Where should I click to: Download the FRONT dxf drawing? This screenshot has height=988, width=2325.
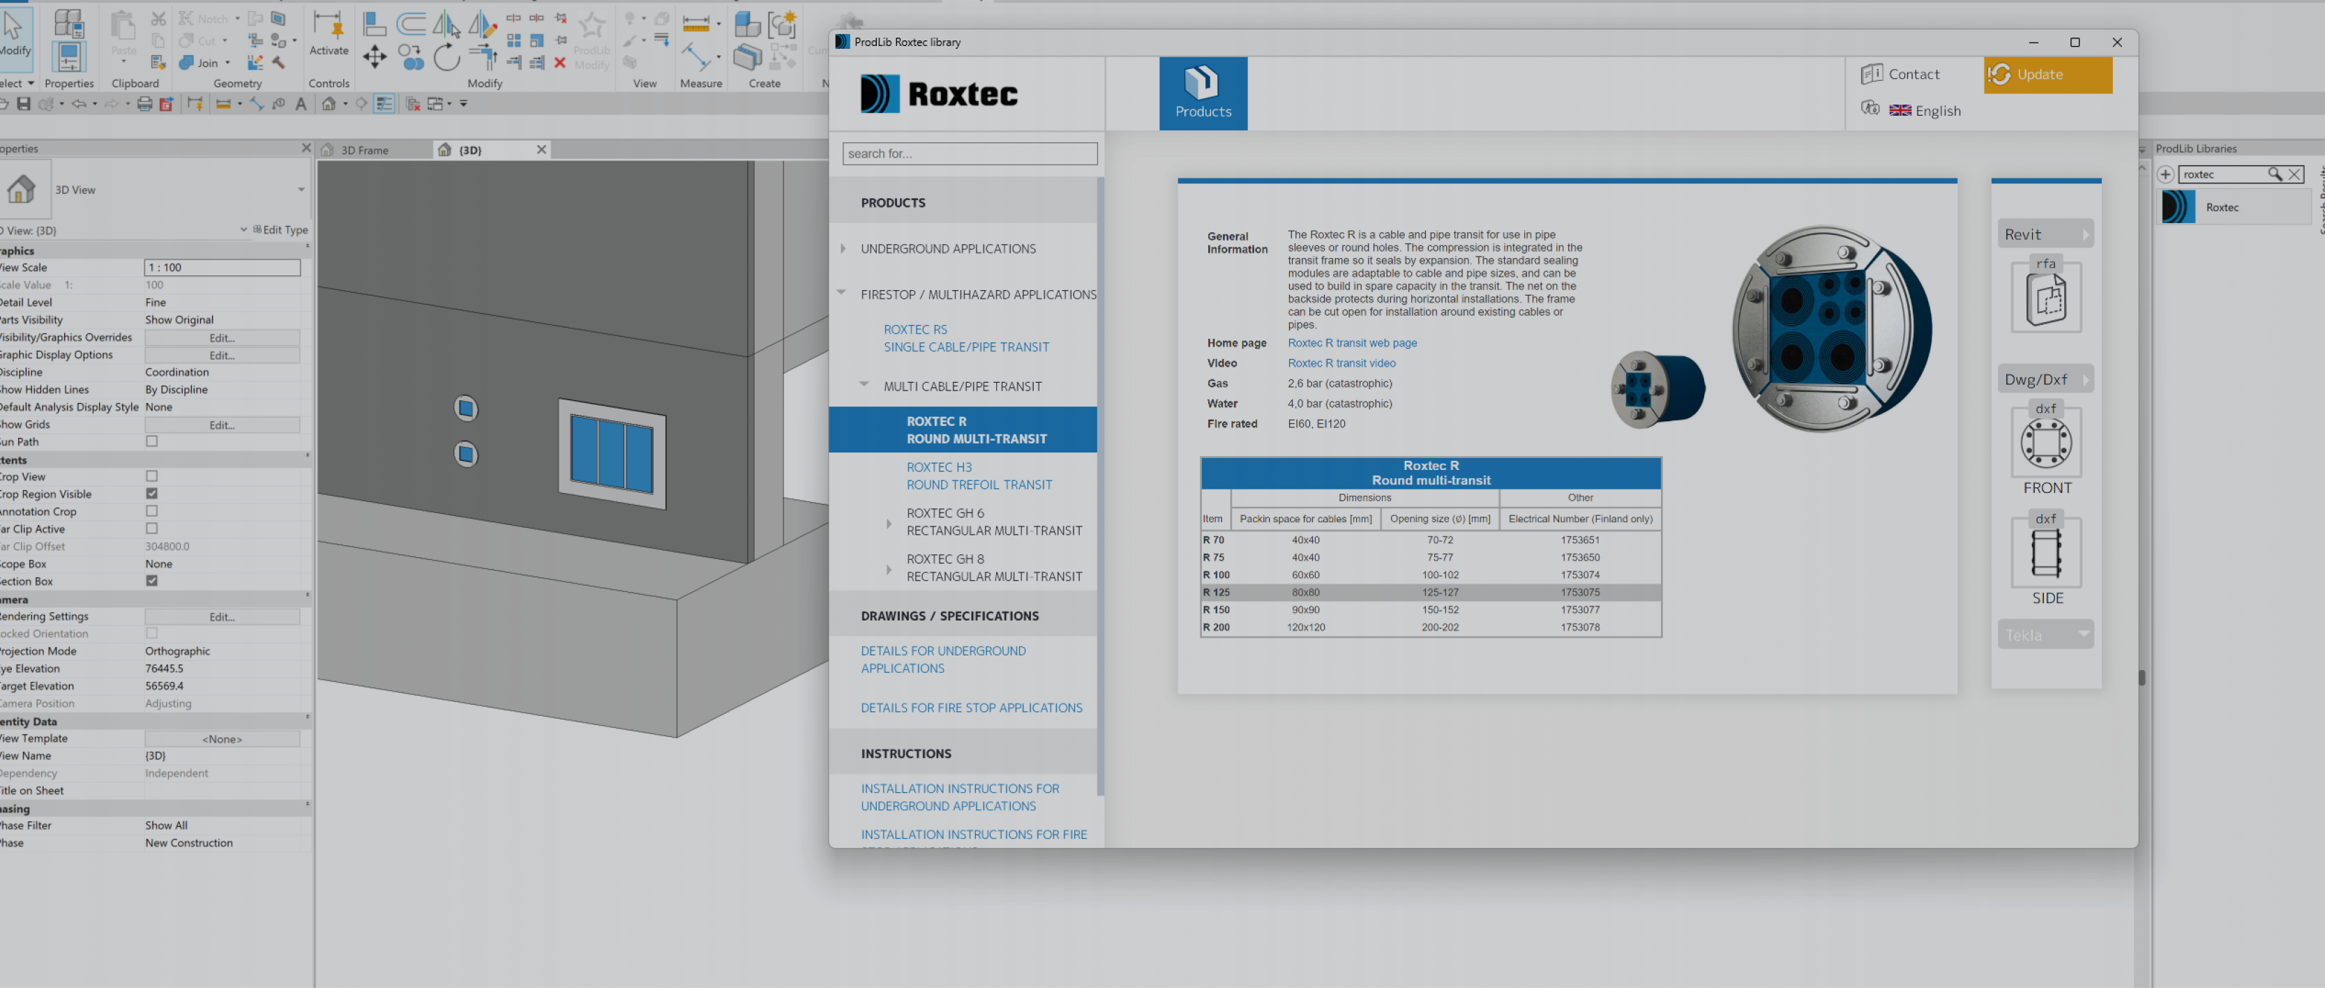coord(2045,442)
